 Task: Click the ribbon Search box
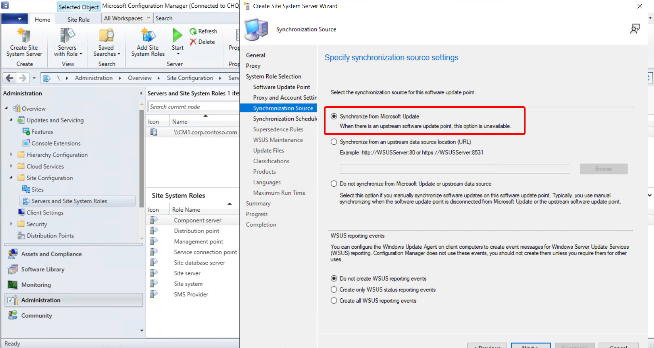[197, 18]
